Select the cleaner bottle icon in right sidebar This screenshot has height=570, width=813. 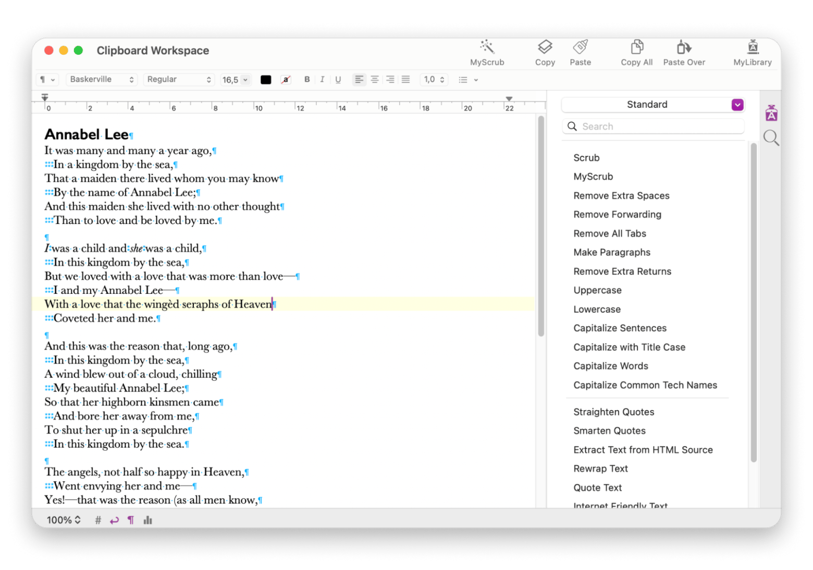click(x=771, y=112)
